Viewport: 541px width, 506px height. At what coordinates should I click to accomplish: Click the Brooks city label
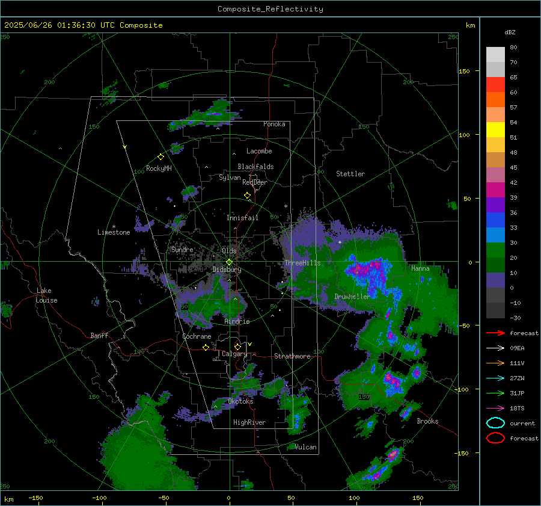(427, 421)
